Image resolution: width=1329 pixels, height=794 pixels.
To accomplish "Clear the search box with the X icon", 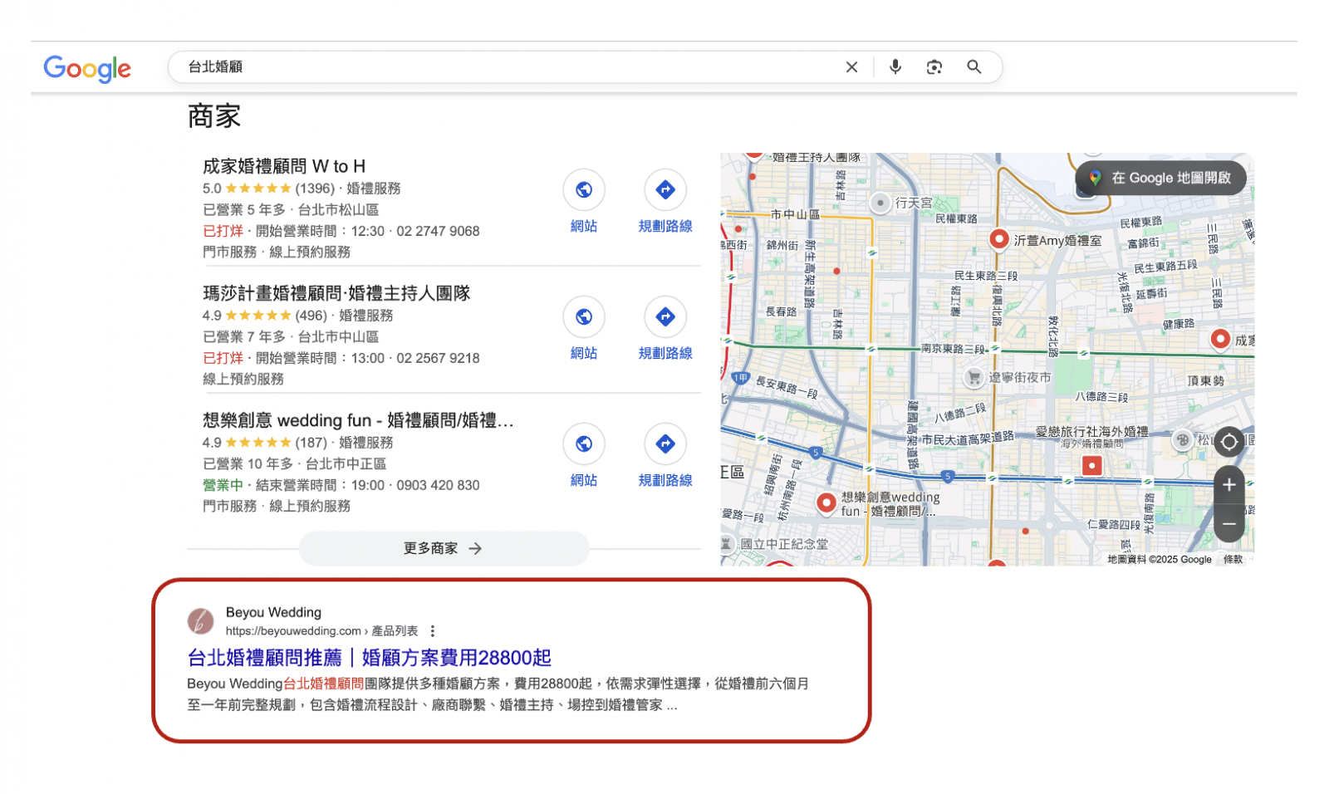I will coord(851,67).
